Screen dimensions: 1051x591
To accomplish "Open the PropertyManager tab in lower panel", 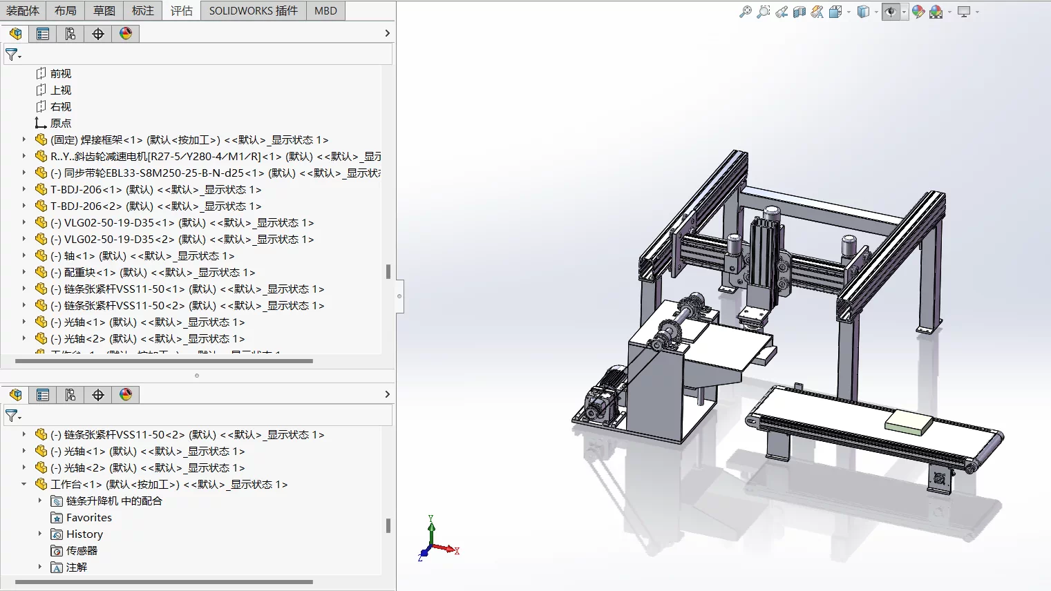I will [x=43, y=395].
